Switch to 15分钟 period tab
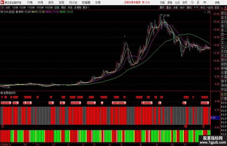Viewport: 227px width, 146px height. (31, 7)
